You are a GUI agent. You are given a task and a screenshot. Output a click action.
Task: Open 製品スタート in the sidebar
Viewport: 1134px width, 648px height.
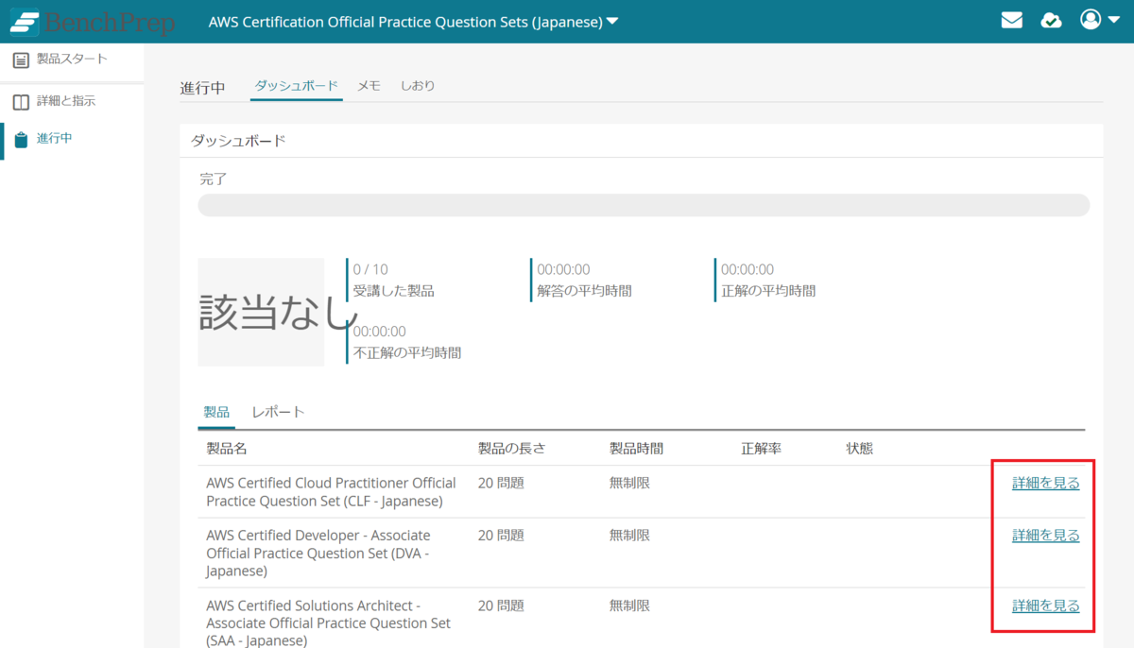[72, 60]
